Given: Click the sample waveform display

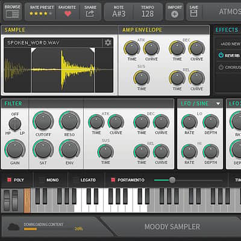Looking at the screenshot, I should click(58, 70).
